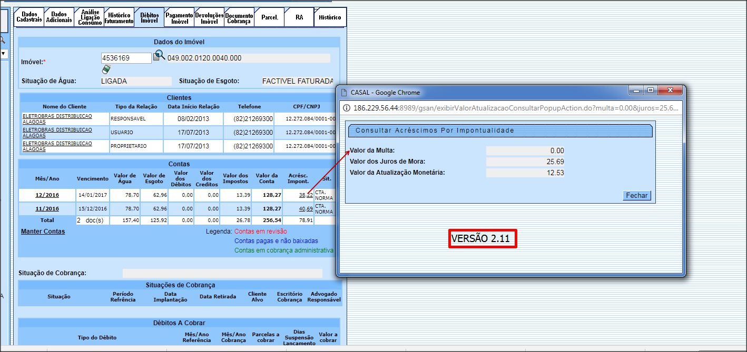Open the Análise Ligação Consumo tab
Screen dimensions: 747x352
(x=89, y=17)
